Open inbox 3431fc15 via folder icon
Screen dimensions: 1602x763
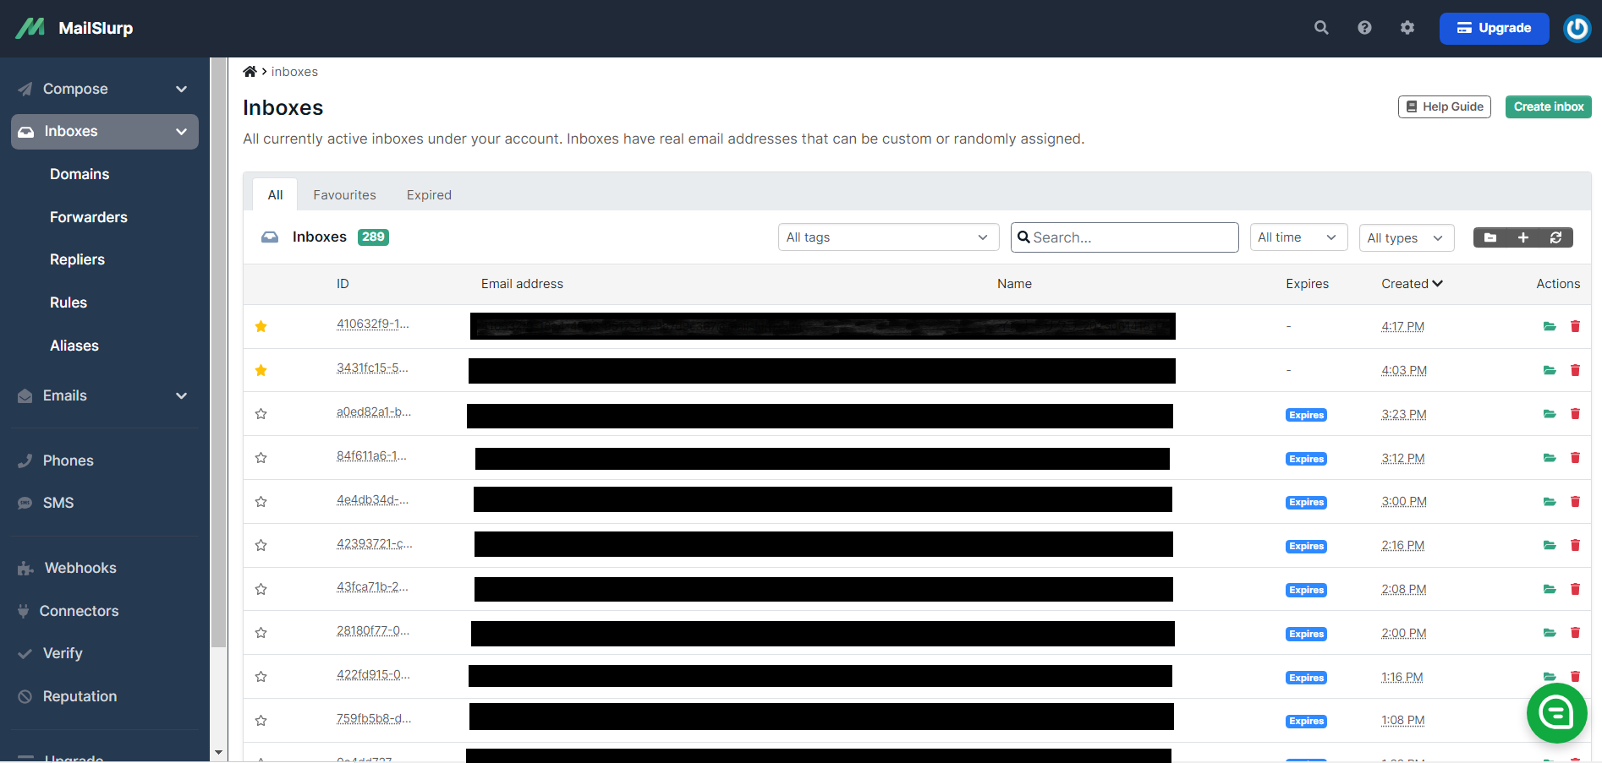click(1550, 370)
